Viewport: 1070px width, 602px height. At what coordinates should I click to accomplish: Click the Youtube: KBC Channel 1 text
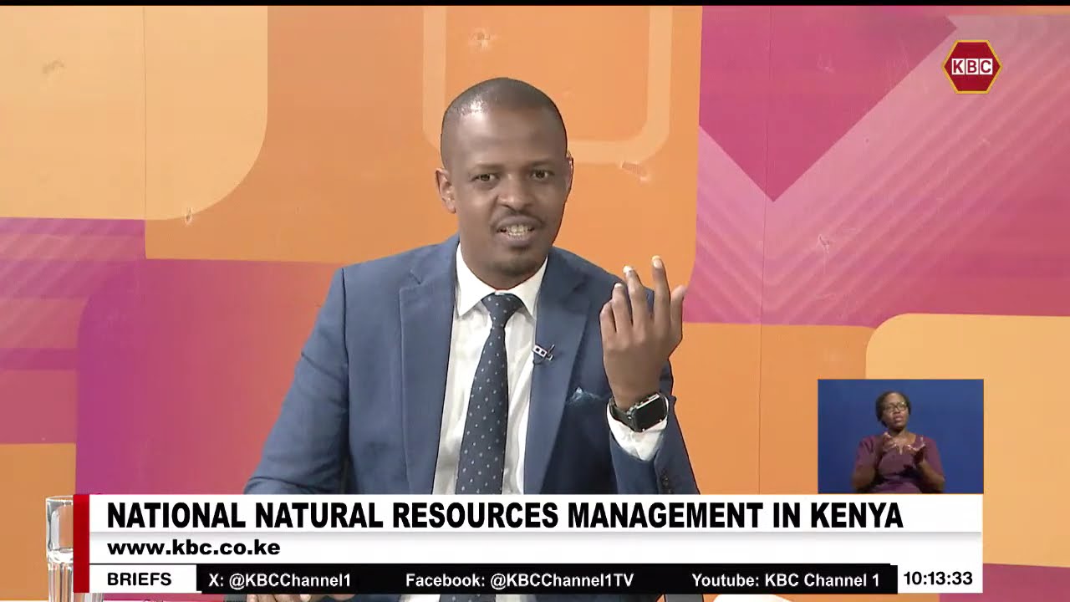(786, 580)
